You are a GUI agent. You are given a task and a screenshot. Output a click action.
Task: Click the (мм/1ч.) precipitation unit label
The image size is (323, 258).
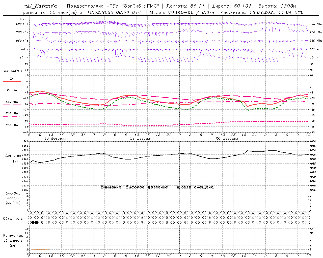pos(13,203)
